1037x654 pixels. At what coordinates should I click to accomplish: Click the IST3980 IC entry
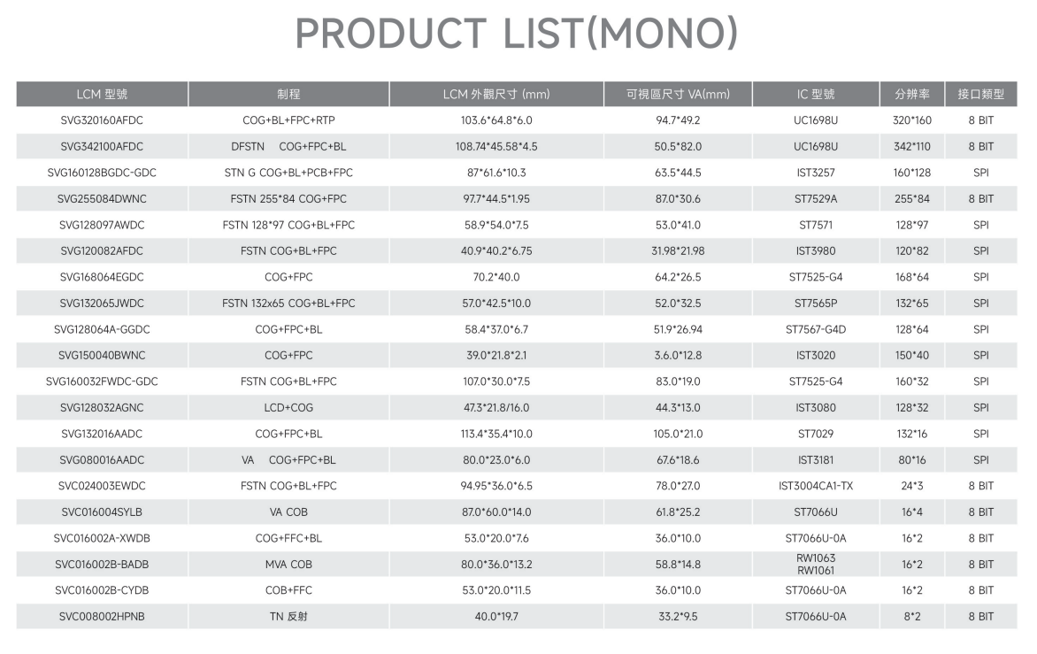click(x=816, y=250)
